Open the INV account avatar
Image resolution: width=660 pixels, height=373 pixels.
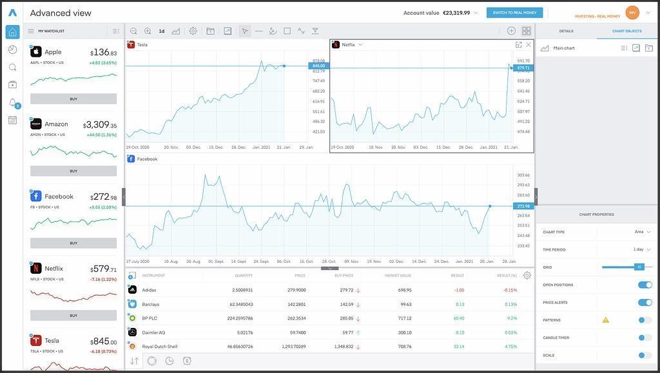(x=632, y=13)
